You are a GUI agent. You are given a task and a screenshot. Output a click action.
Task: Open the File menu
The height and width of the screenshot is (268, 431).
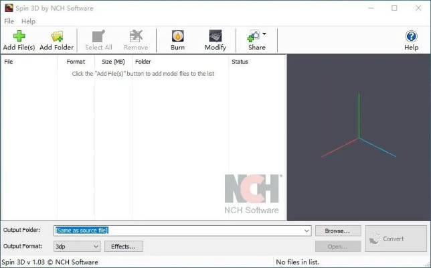[x=9, y=21]
